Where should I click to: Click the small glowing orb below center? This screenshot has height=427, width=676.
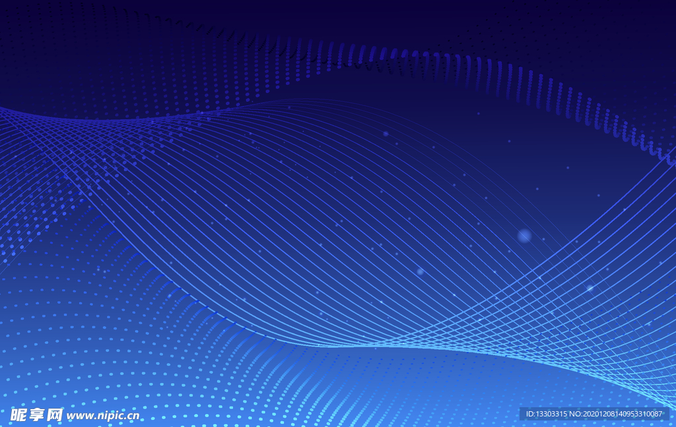pos(420,271)
